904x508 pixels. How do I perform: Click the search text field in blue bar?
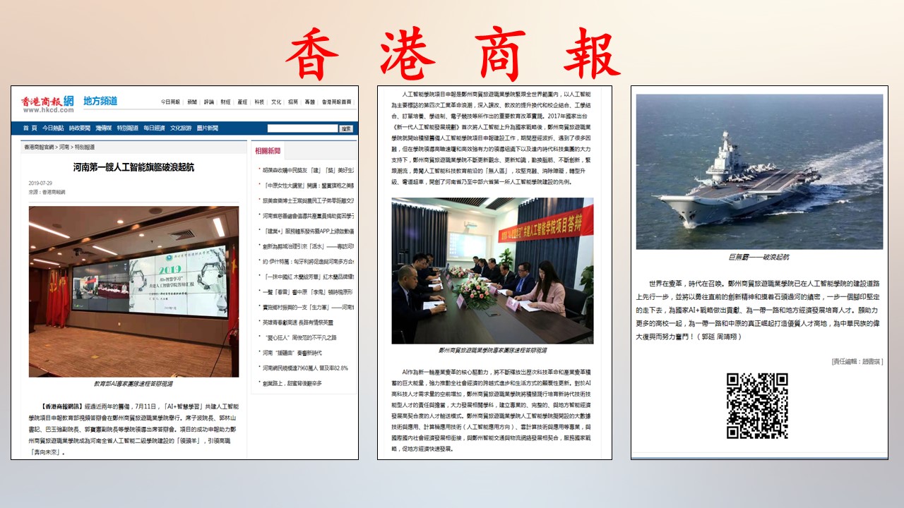click(302, 128)
